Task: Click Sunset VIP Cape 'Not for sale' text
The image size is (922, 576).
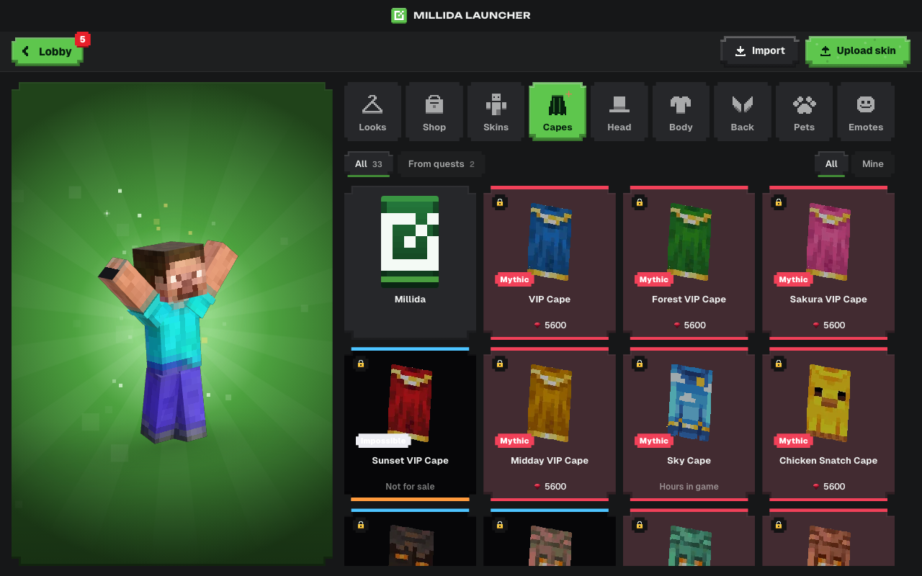Action: tap(410, 487)
